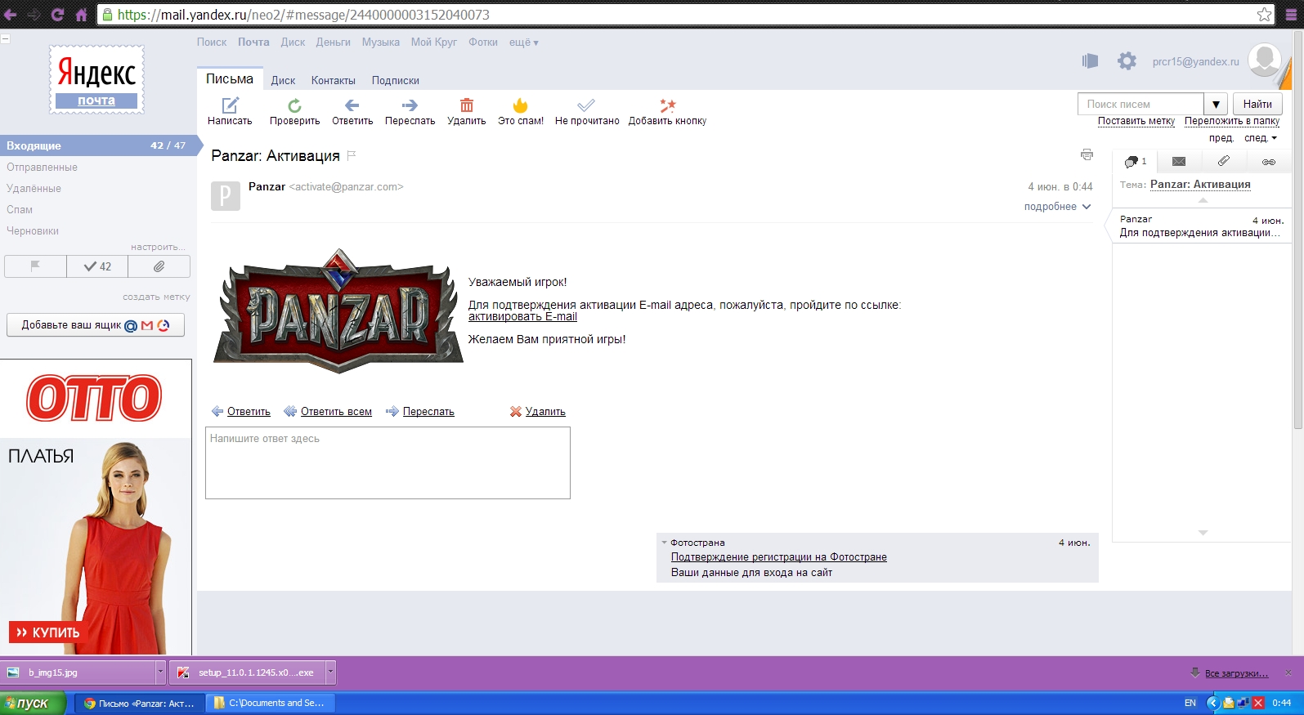The image size is (1304, 715).
Task: Click EN language indicator in tray
Action: coord(1190,703)
